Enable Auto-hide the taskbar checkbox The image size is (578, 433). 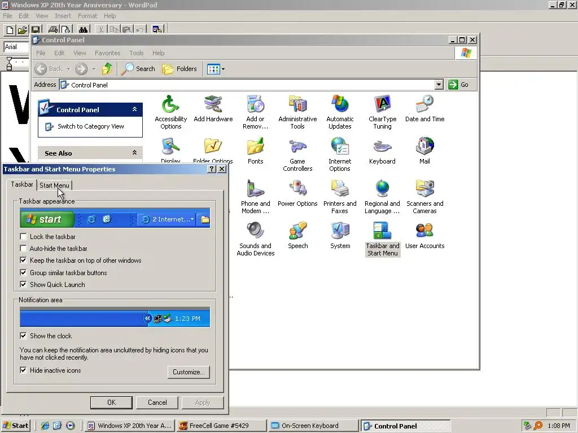[23, 248]
